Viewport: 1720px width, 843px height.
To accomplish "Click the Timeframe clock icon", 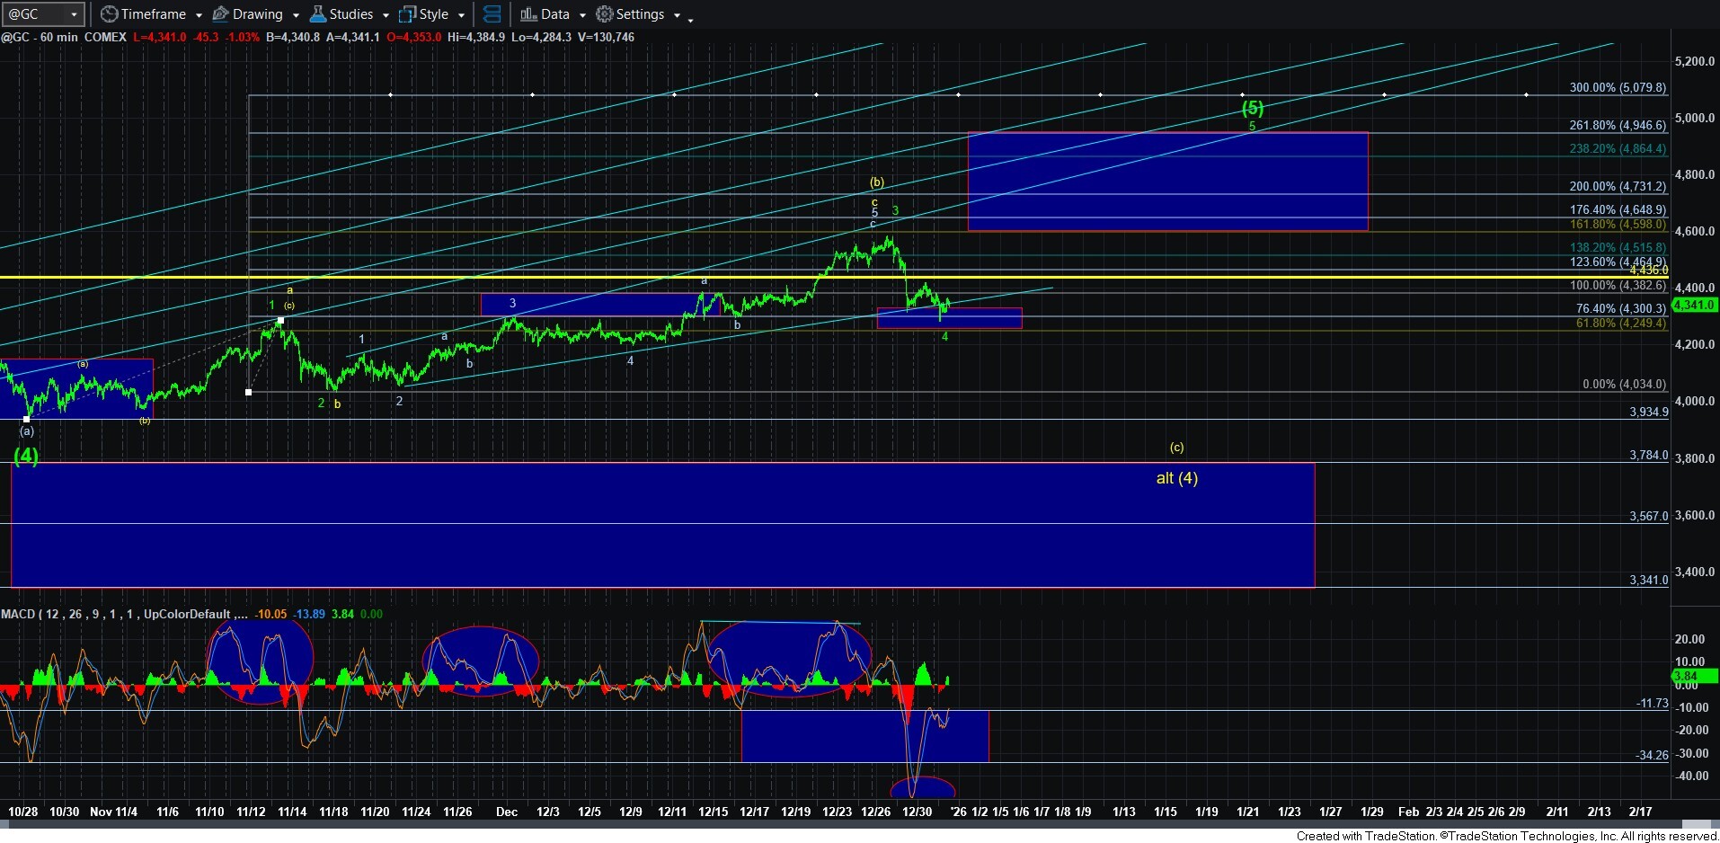I will pos(109,14).
